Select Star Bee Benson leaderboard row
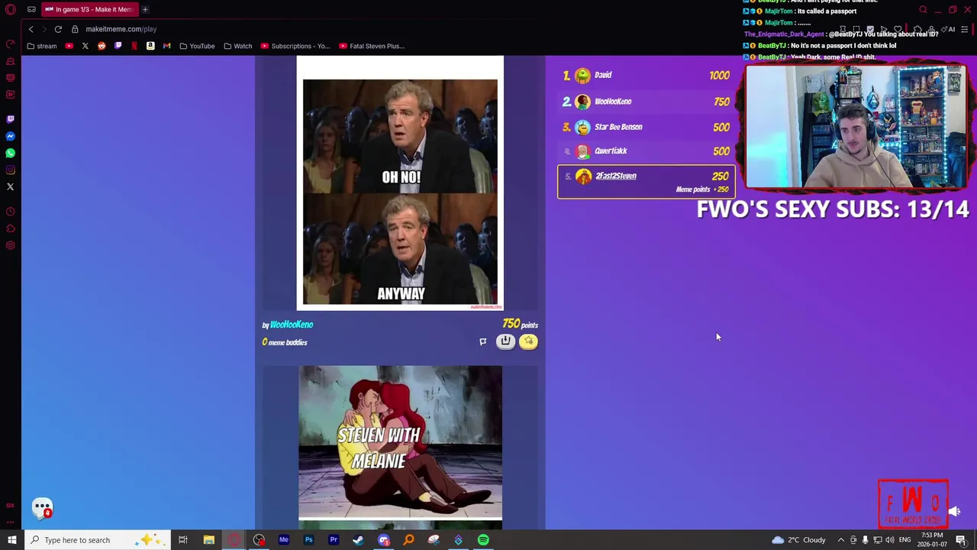Image resolution: width=977 pixels, height=550 pixels. pyautogui.click(x=646, y=127)
